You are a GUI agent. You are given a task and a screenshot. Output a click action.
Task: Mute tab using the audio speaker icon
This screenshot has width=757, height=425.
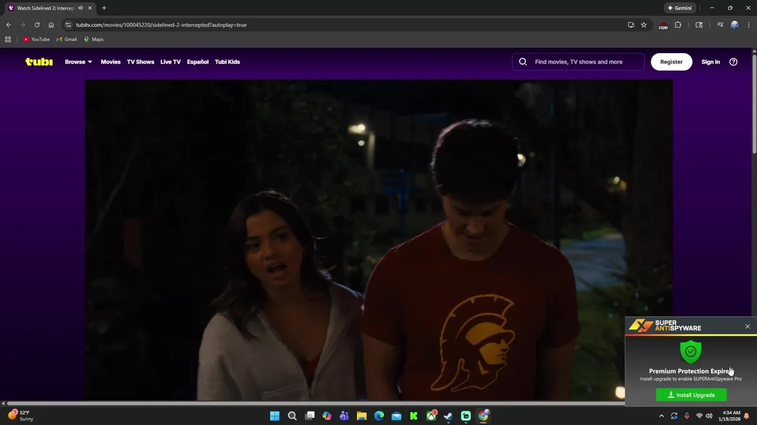[80, 8]
